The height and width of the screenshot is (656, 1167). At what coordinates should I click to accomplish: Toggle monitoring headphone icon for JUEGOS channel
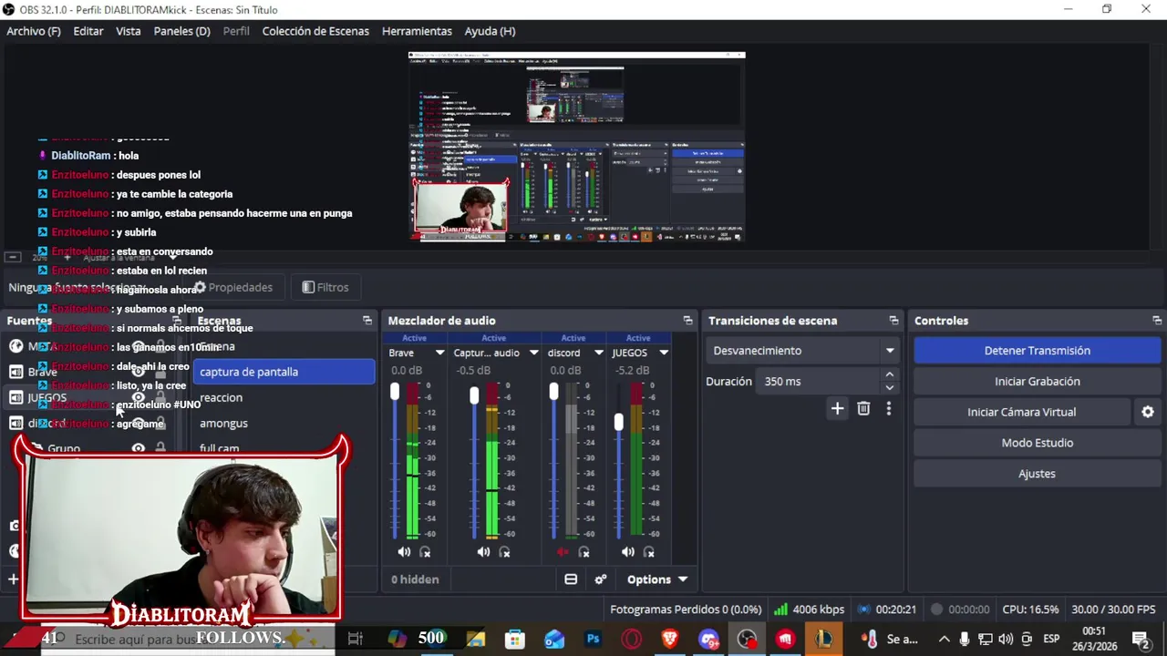point(649,552)
